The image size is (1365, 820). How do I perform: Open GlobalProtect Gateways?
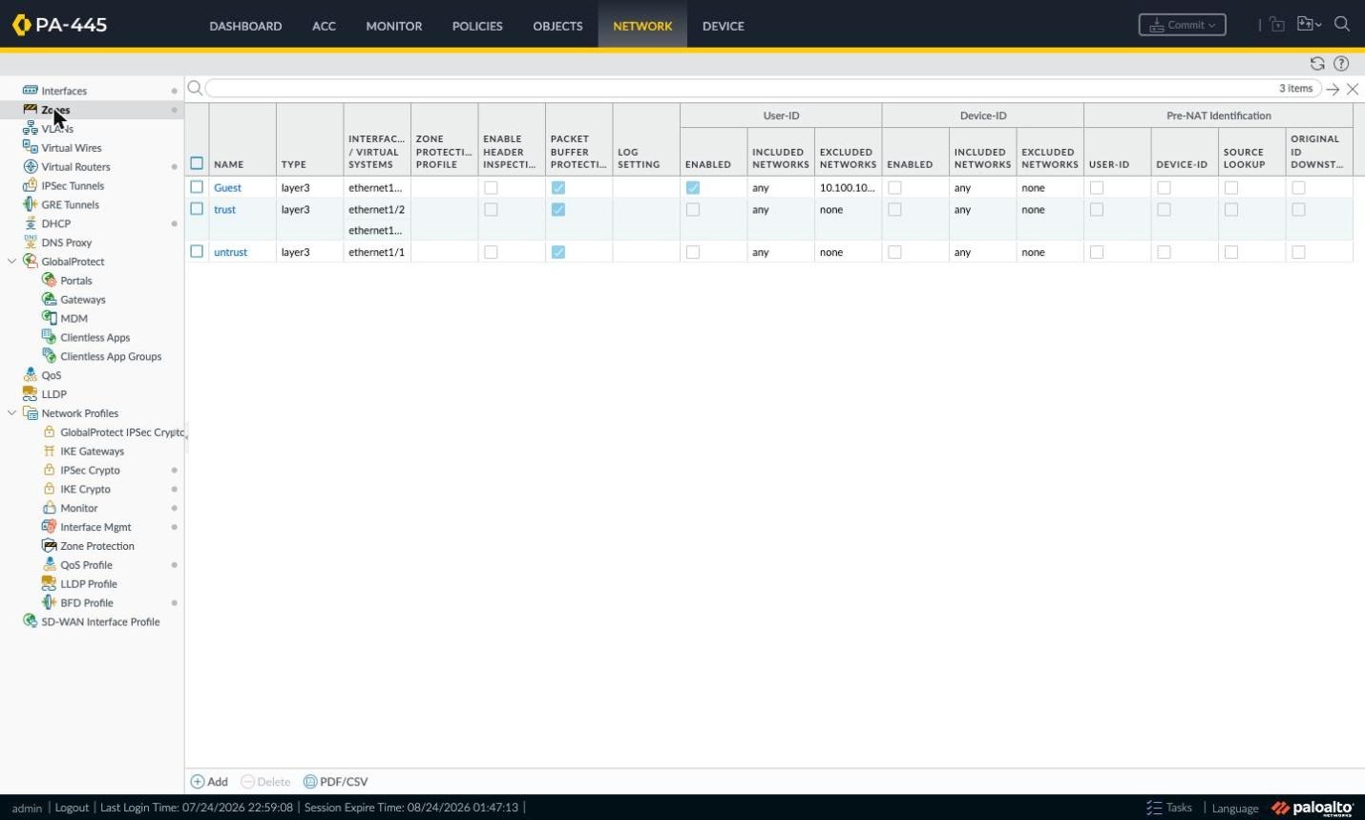point(82,300)
